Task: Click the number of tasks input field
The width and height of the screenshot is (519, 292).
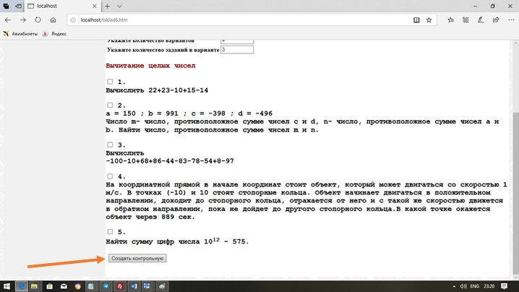Action: pyautogui.click(x=237, y=50)
